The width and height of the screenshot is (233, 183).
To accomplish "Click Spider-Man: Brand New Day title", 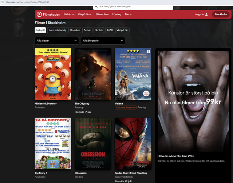I will pyautogui.click(x=131, y=173).
